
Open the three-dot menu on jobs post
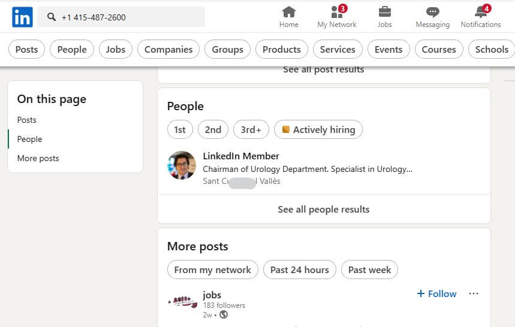coord(474,293)
